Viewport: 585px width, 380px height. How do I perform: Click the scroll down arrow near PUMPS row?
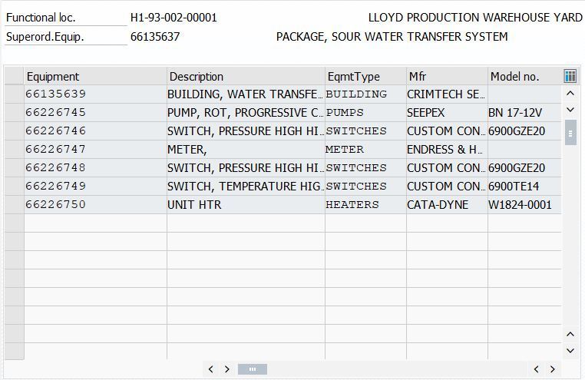570,111
